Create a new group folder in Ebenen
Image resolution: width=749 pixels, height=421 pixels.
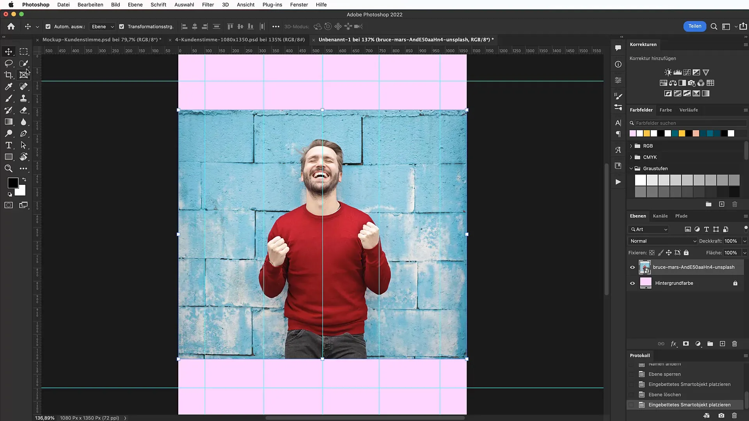pos(710,344)
